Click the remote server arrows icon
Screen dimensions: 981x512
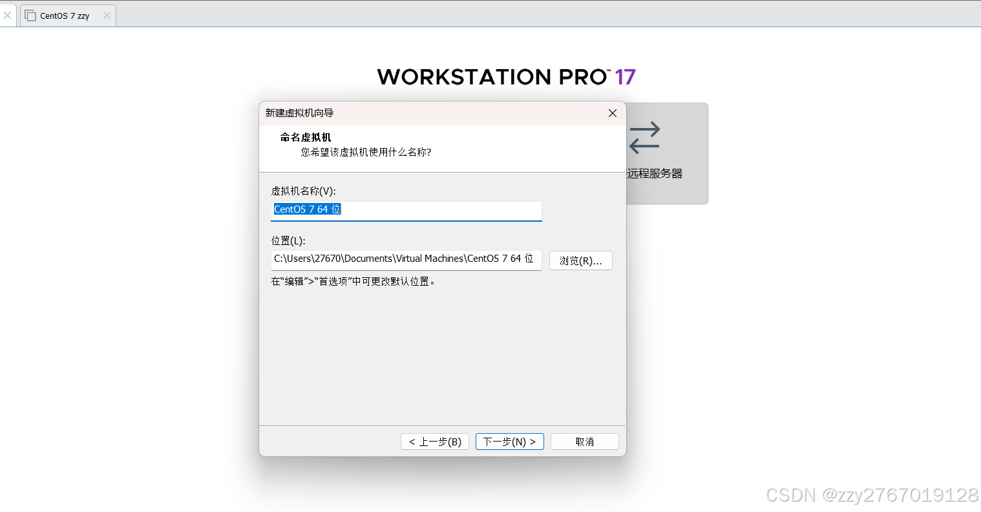[x=645, y=138]
